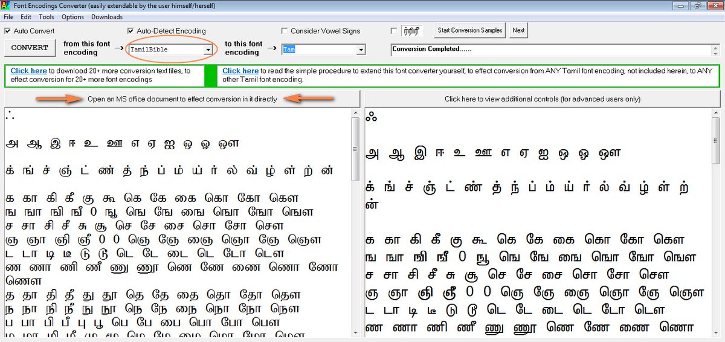Image resolution: width=725 pixels, height=342 pixels.
Task: Open the Edit menu
Action: tap(25, 17)
